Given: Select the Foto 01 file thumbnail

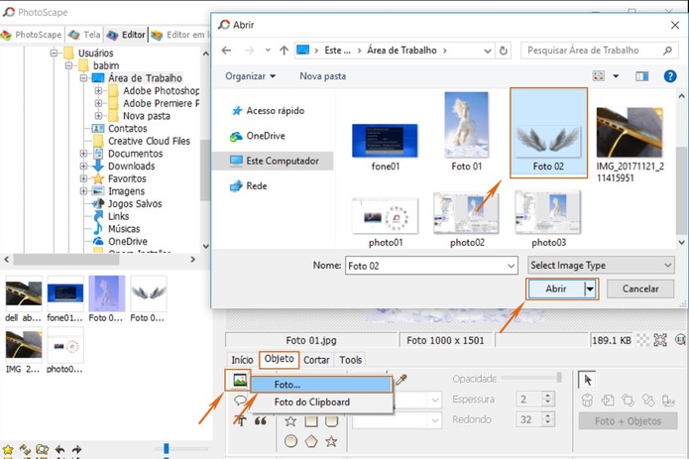Looking at the screenshot, I should pyautogui.click(x=466, y=131).
